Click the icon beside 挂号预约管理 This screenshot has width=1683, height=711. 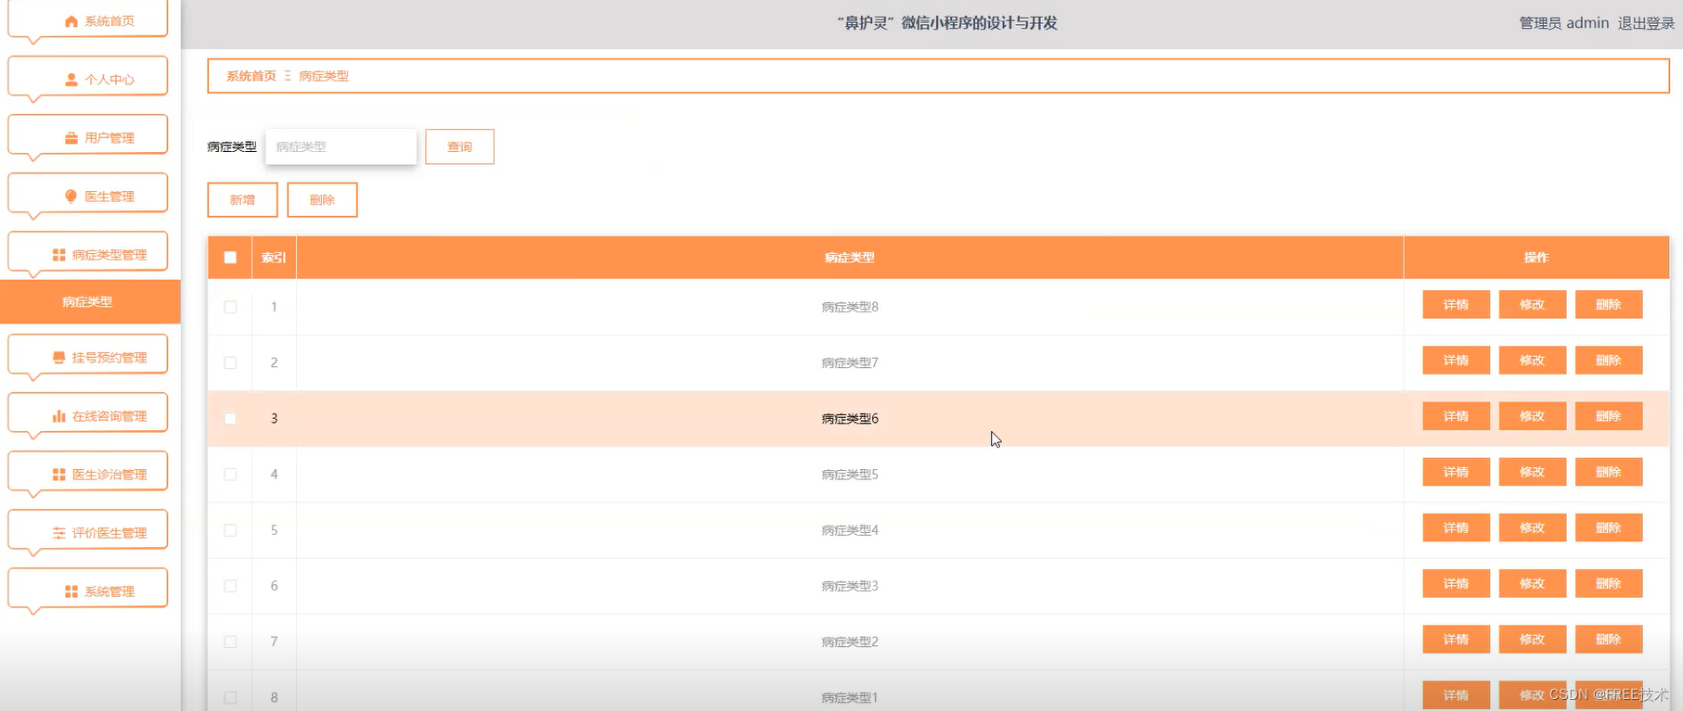59,358
